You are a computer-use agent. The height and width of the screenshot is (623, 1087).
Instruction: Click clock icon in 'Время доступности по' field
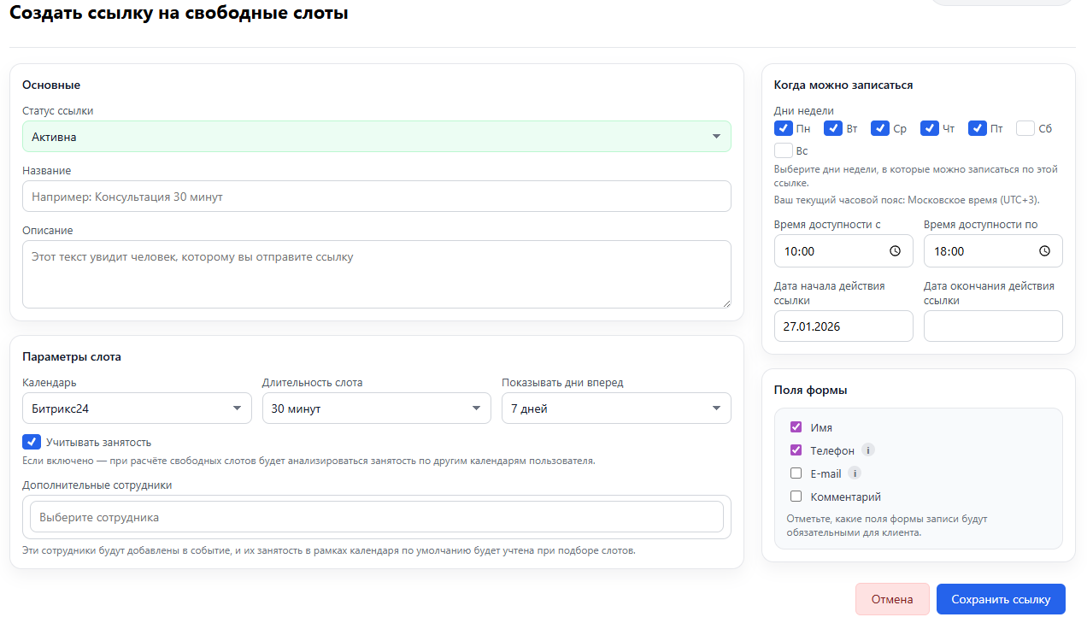pos(1044,251)
